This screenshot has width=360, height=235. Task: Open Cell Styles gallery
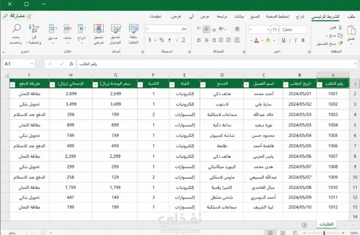pos(133,34)
